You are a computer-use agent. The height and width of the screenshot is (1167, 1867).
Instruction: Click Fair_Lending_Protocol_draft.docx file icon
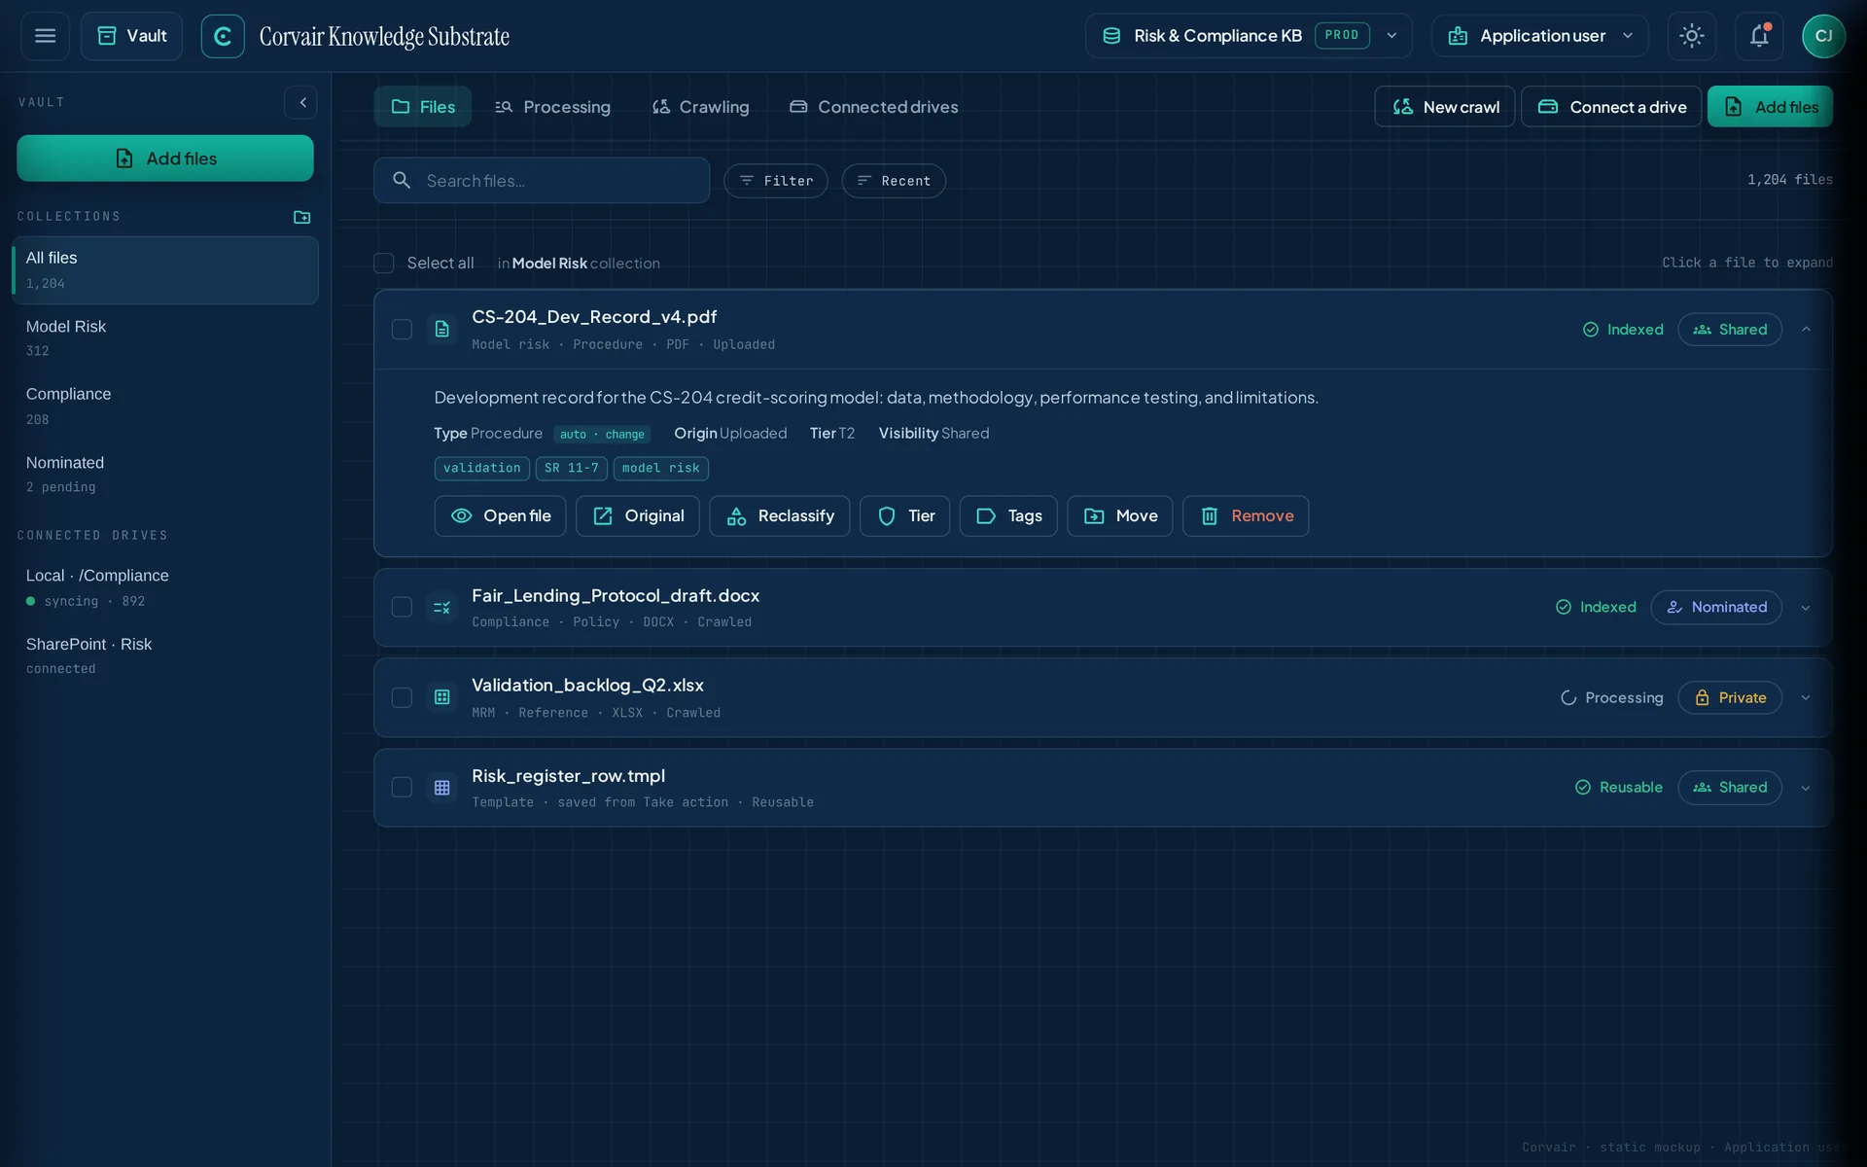tap(441, 608)
